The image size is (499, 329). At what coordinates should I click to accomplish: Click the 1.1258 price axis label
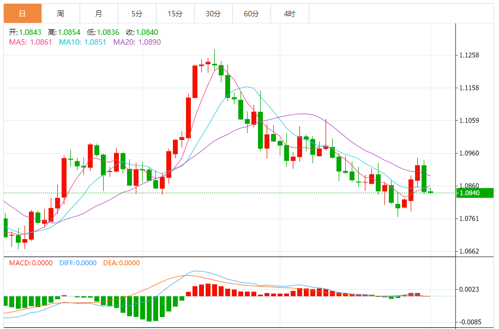coord(469,56)
